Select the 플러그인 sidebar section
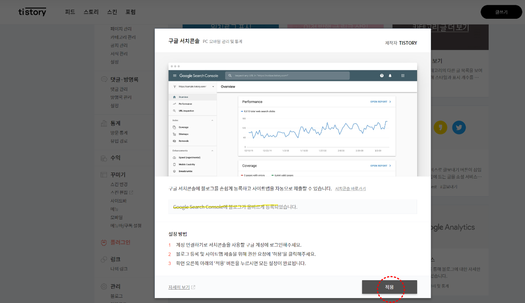The height and width of the screenshot is (303, 525). (120, 243)
